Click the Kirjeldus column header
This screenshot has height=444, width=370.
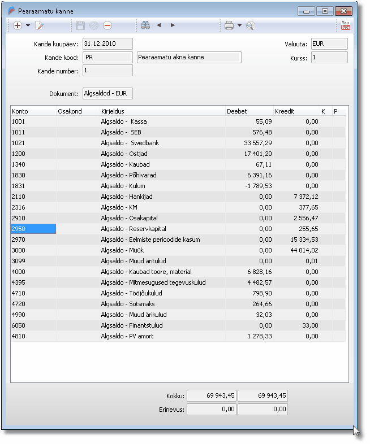(x=162, y=111)
